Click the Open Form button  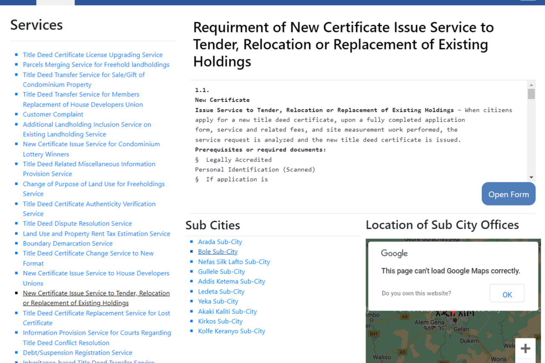click(x=508, y=194)
